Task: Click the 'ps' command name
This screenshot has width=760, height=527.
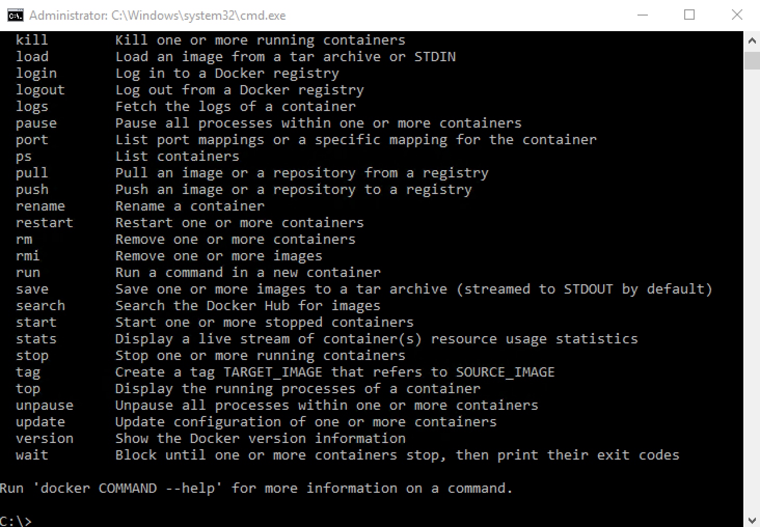Action: tap(24, 157)
